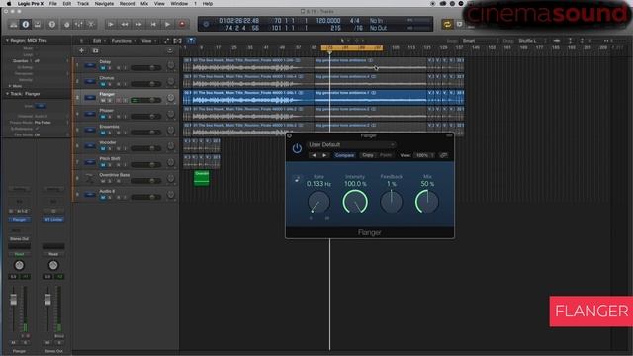Select previous preset arrow in Flanger window
633x356 pixels.
pos(314,155)
